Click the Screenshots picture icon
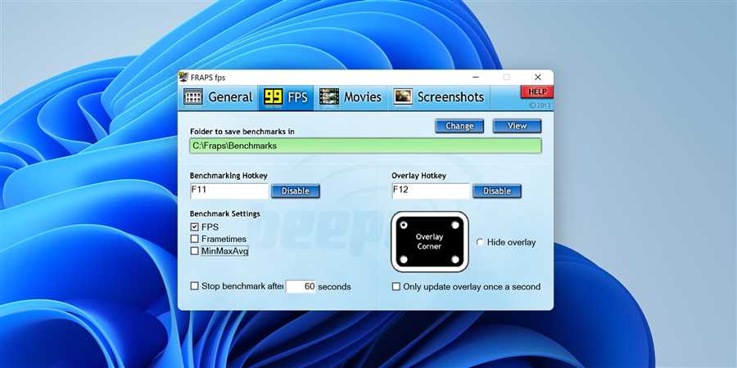This screenshot has width=737, height=368. point(403,96)
